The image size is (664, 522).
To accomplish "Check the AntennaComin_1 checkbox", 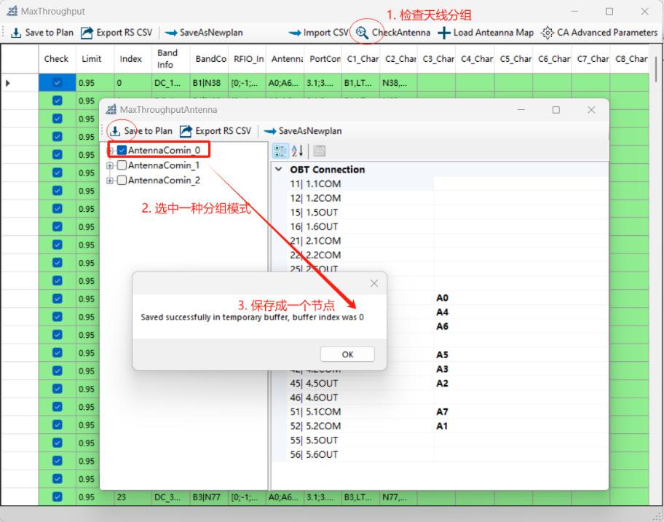I will (x=122, y=165).
